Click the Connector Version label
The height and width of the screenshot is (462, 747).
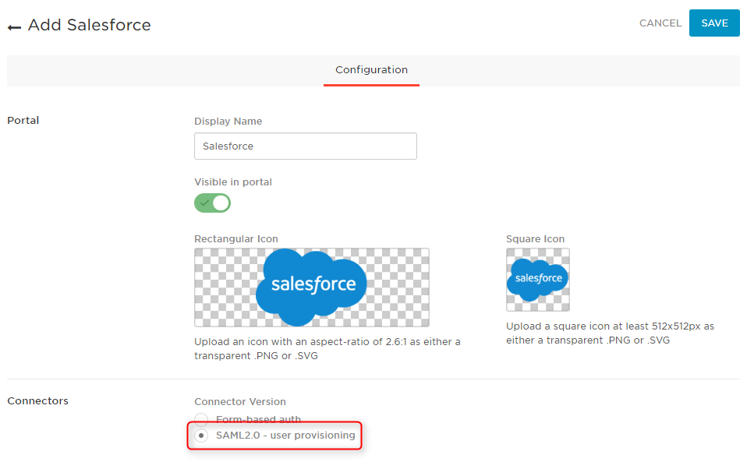tap(240, 401)
